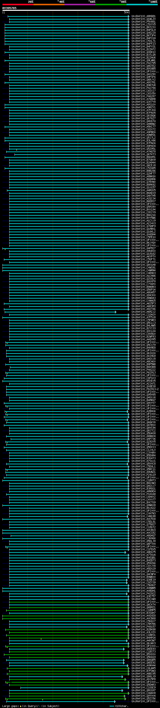160x708 pixels.
Task: Select hit label UniRef100_Q86LX9
Action: point(143,676)
